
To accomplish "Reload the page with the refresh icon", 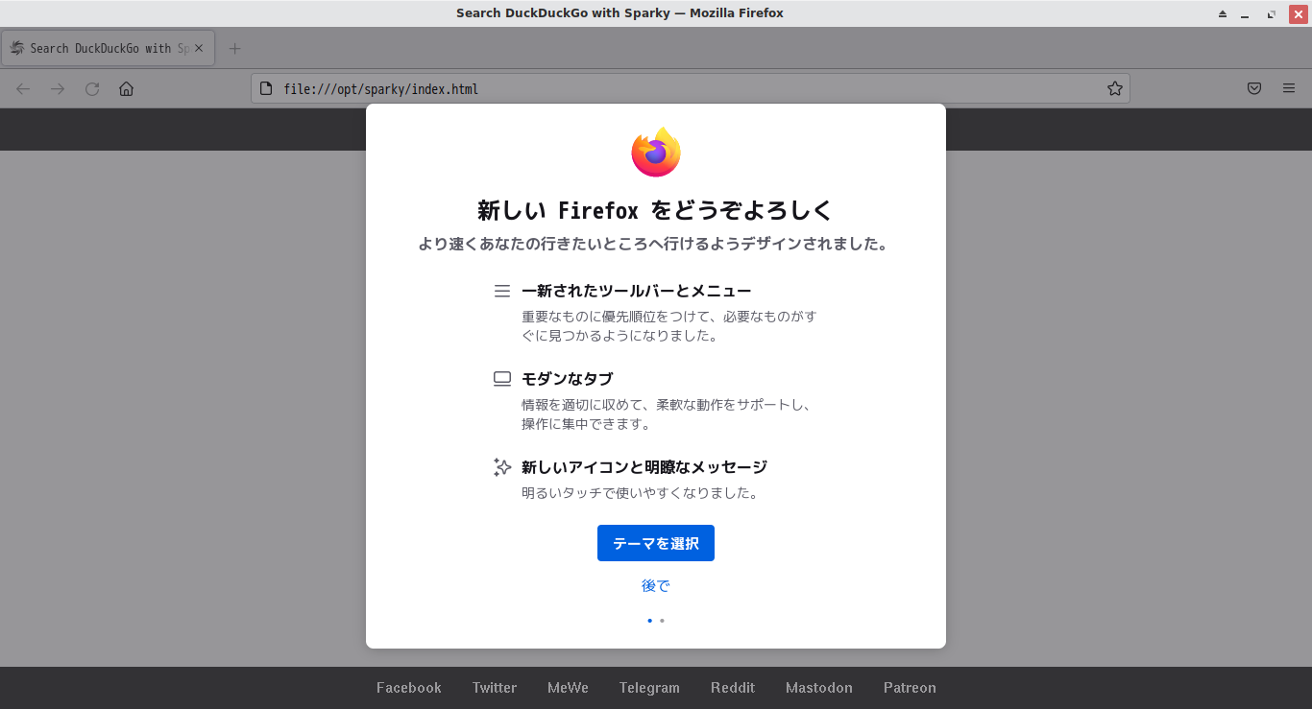I will 92,88.
